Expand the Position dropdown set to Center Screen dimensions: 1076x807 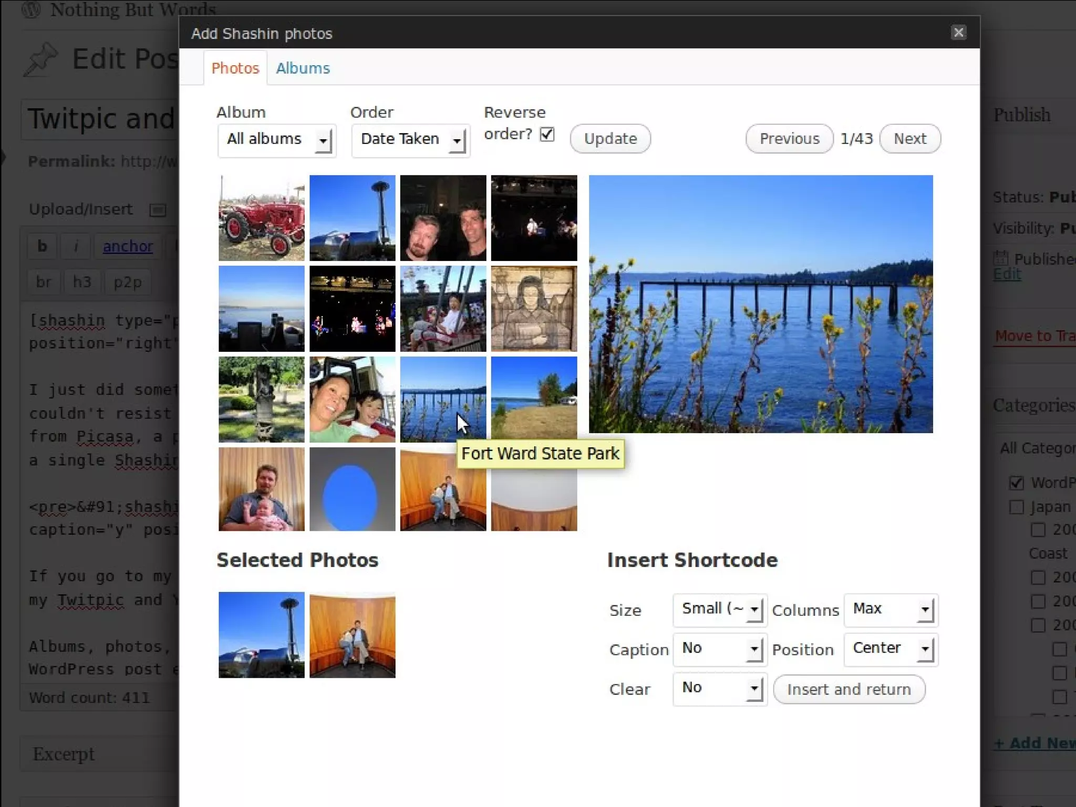point(891,649)
